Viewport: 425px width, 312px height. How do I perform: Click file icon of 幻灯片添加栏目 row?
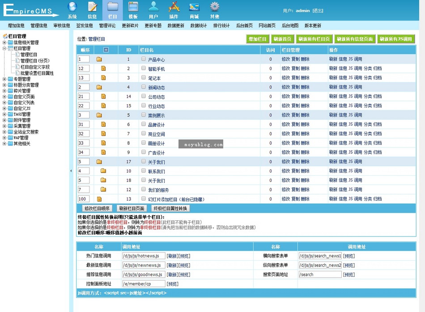pyautogui.click(x=99, y=199)
